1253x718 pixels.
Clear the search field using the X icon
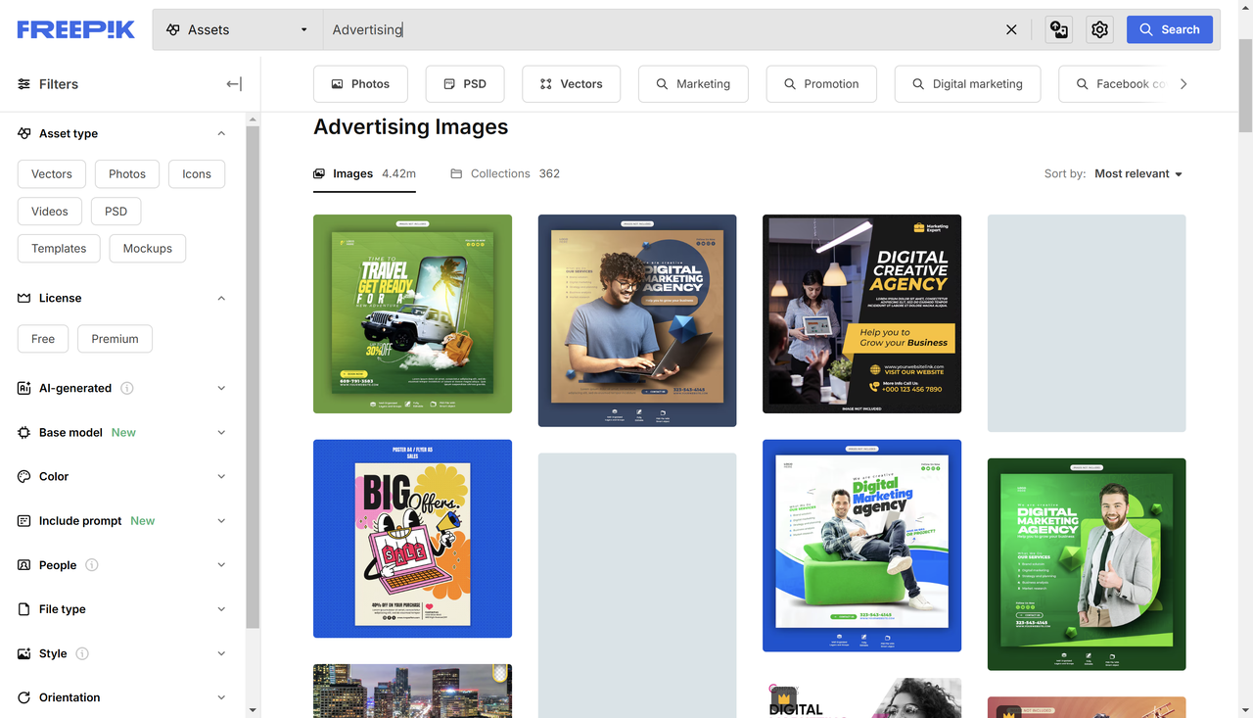click(1011, 29)
